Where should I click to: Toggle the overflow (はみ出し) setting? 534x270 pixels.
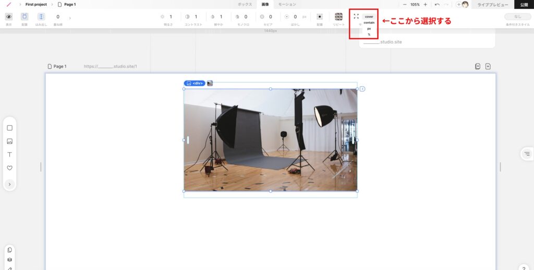41,17
